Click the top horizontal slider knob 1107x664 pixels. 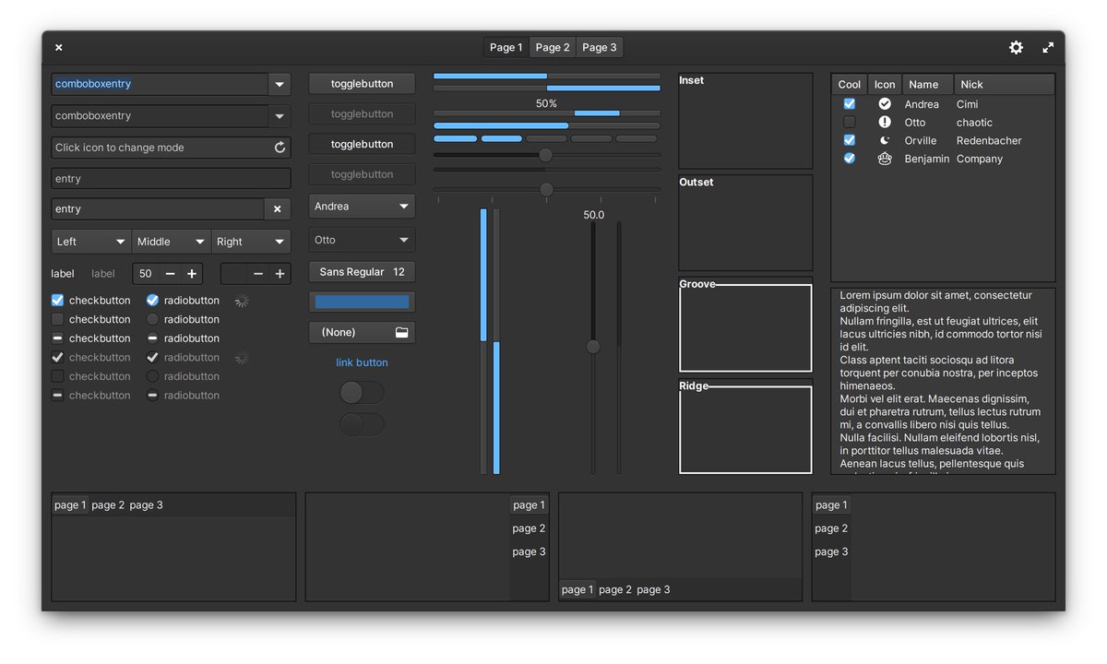point(545,155)
